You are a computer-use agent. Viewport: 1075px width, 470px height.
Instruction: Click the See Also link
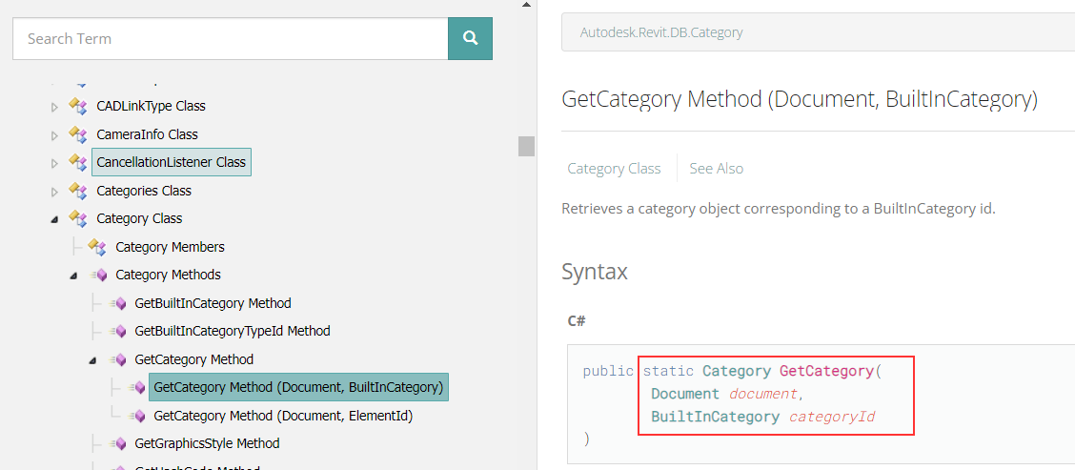click(717, 169)
